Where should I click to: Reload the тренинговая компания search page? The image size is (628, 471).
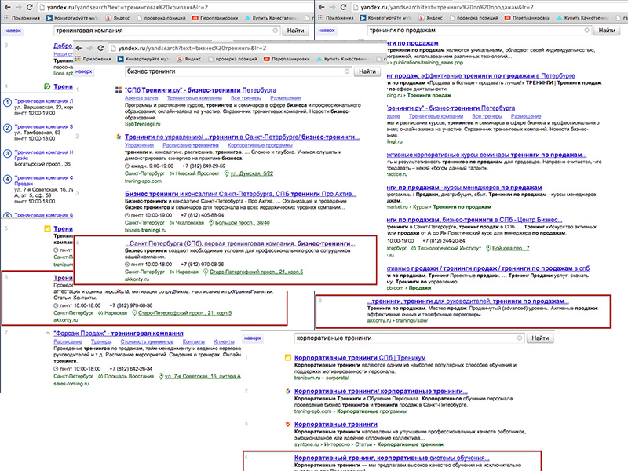29,7
